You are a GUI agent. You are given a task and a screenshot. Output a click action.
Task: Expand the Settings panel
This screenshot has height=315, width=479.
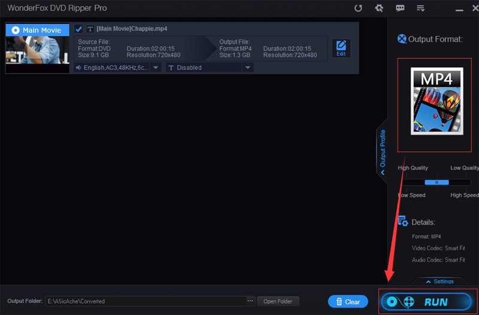440,281
